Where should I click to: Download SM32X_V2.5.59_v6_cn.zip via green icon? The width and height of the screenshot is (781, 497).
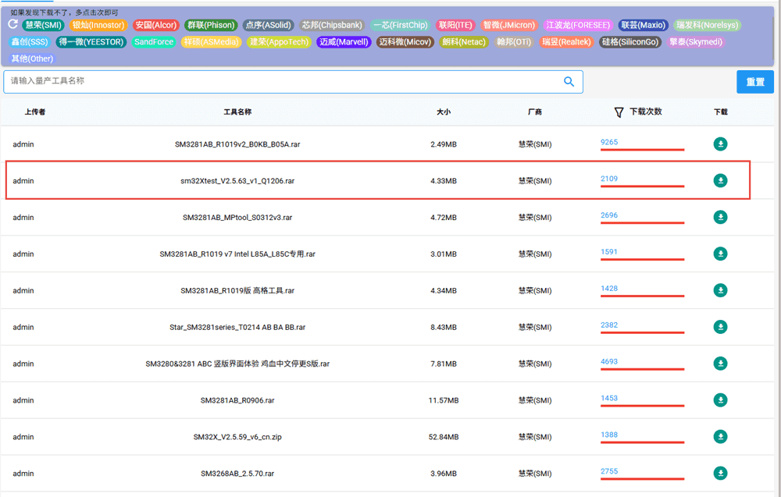[720, 436]
